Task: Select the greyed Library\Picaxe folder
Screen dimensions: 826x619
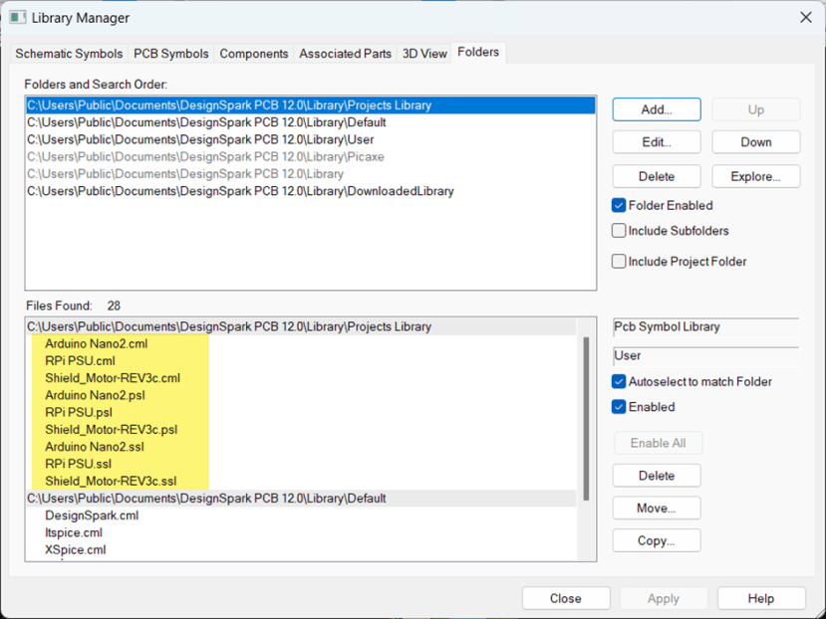Action: click(x=311, y=157)
